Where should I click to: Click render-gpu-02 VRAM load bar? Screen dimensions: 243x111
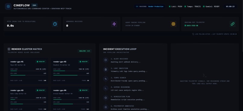tap(71, 71)
